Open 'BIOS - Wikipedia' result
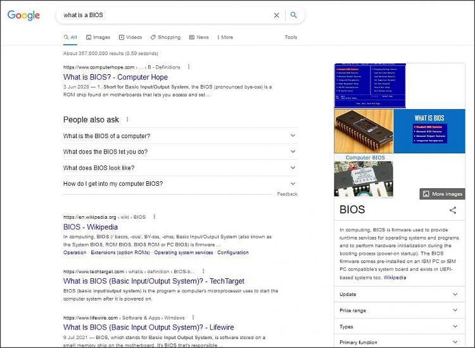Viewport: 475px width, 348px height. 91,227
